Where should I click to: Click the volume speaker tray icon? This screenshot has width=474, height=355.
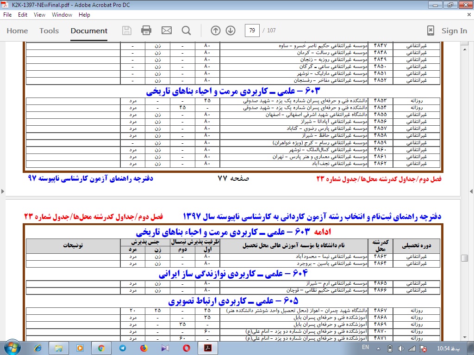click(x=401, y=349)
